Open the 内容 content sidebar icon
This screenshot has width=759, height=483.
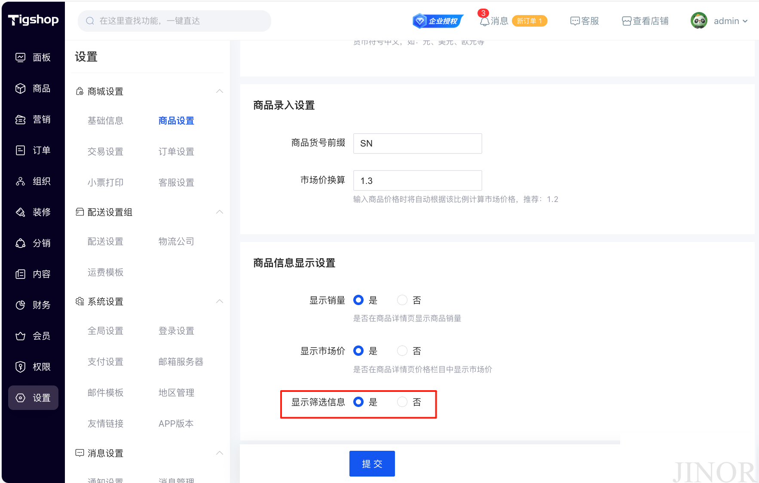click(20, 274)
